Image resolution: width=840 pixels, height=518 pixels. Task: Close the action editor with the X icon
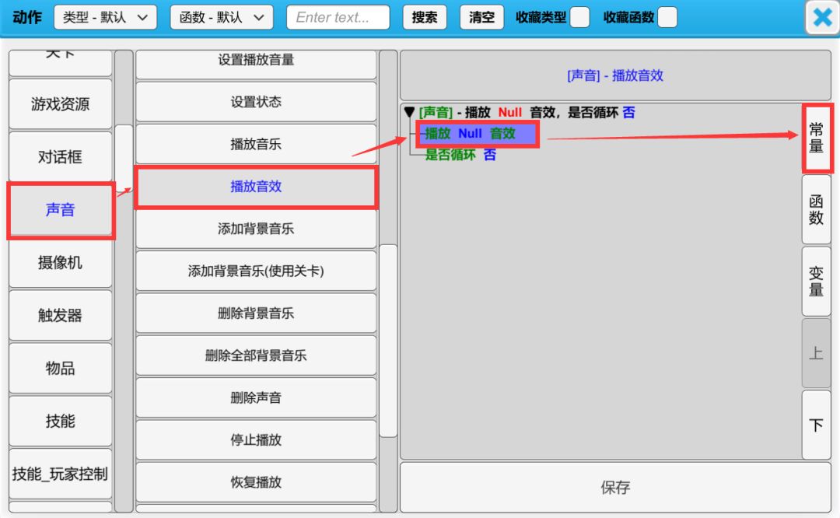tap(822, 17)
